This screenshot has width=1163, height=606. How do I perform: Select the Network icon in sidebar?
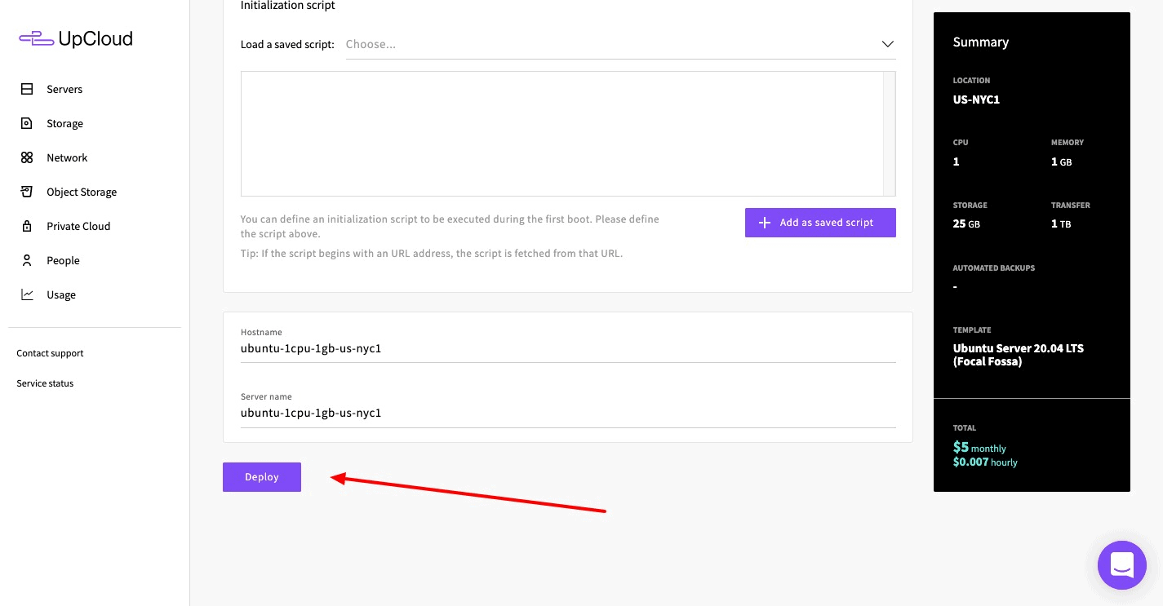coord(27,157)
